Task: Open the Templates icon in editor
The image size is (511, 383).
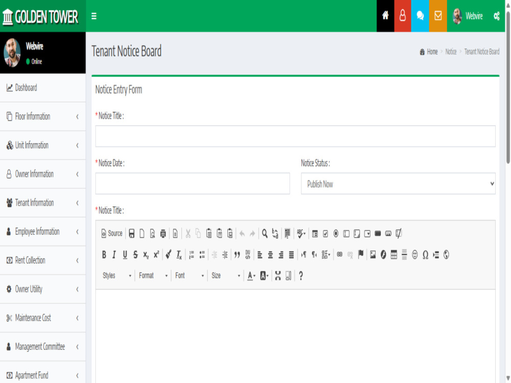Action: [175, 233]
